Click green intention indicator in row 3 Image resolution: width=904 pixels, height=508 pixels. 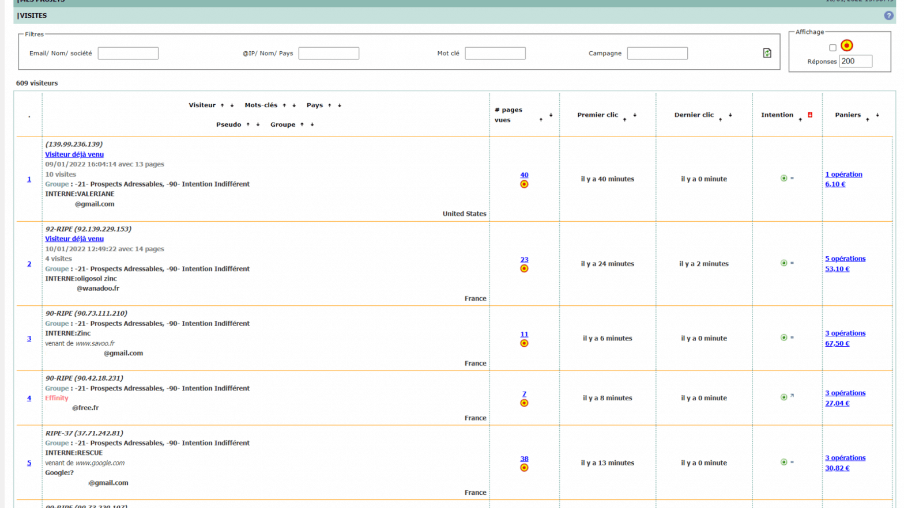click(x=784, y=338)
